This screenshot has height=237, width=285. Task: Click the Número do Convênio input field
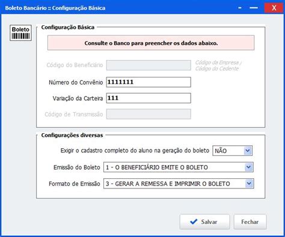pos(149,82)
